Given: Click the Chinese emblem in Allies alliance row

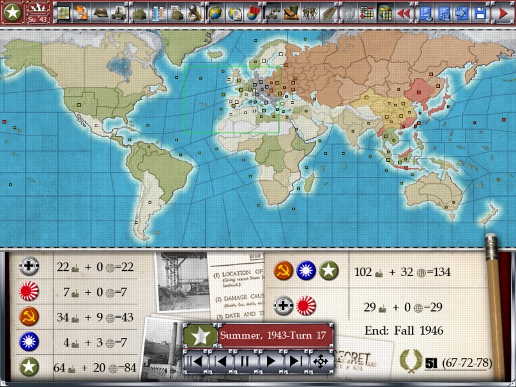Looking at the screenshot, I should 306,270.
